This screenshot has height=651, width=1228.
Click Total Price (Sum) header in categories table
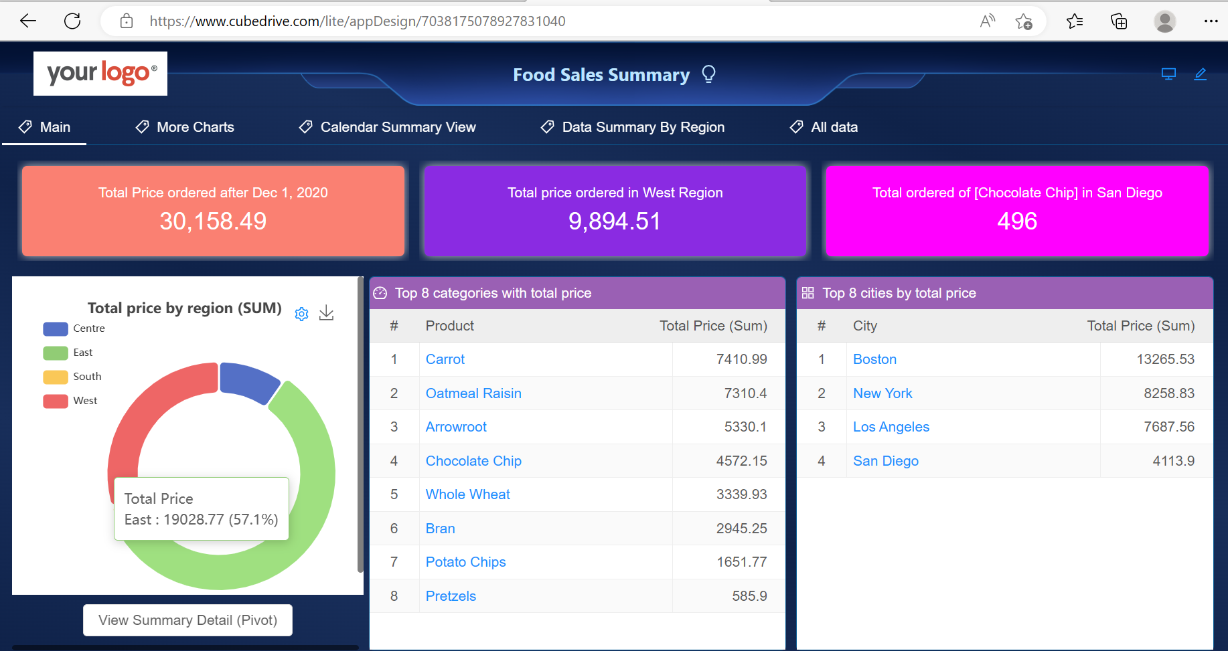coord(713,326)
